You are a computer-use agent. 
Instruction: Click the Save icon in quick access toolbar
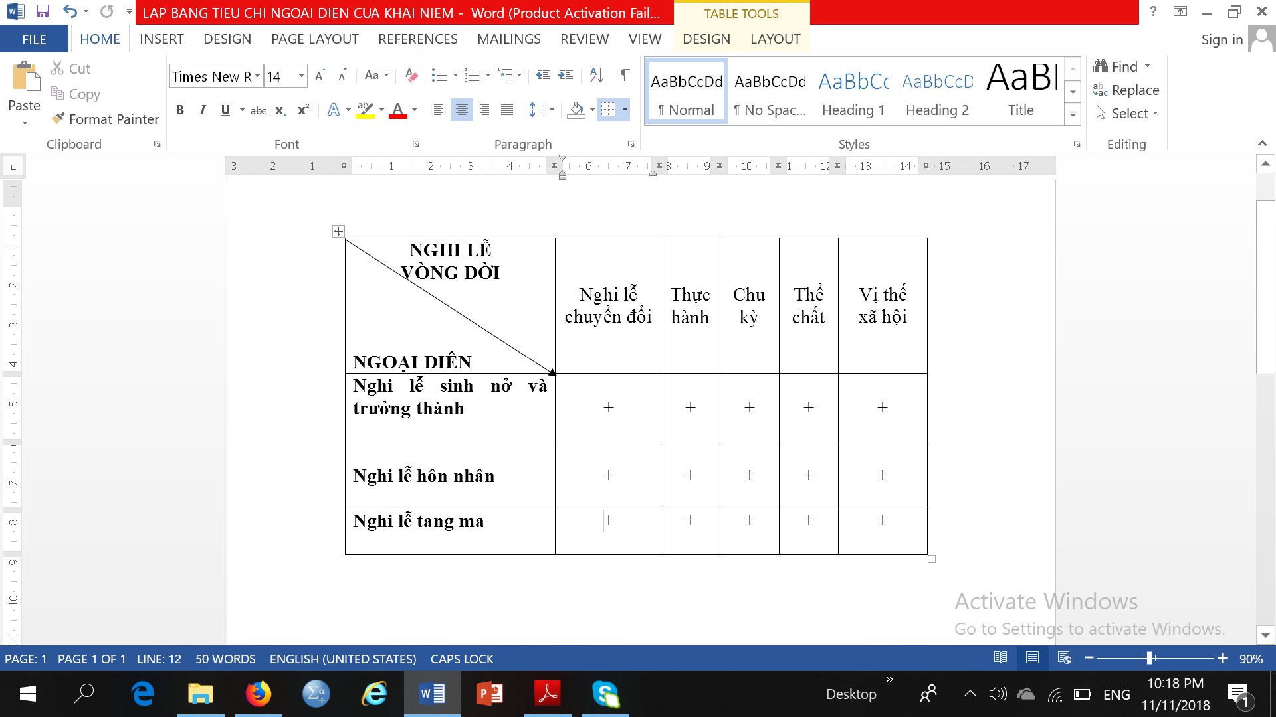43,11
